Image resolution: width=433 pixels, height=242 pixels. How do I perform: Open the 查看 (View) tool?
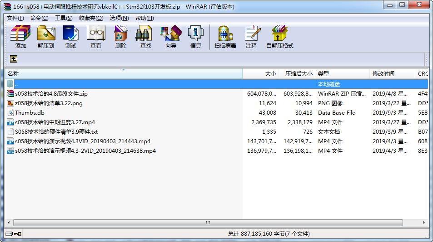[96, 37]
